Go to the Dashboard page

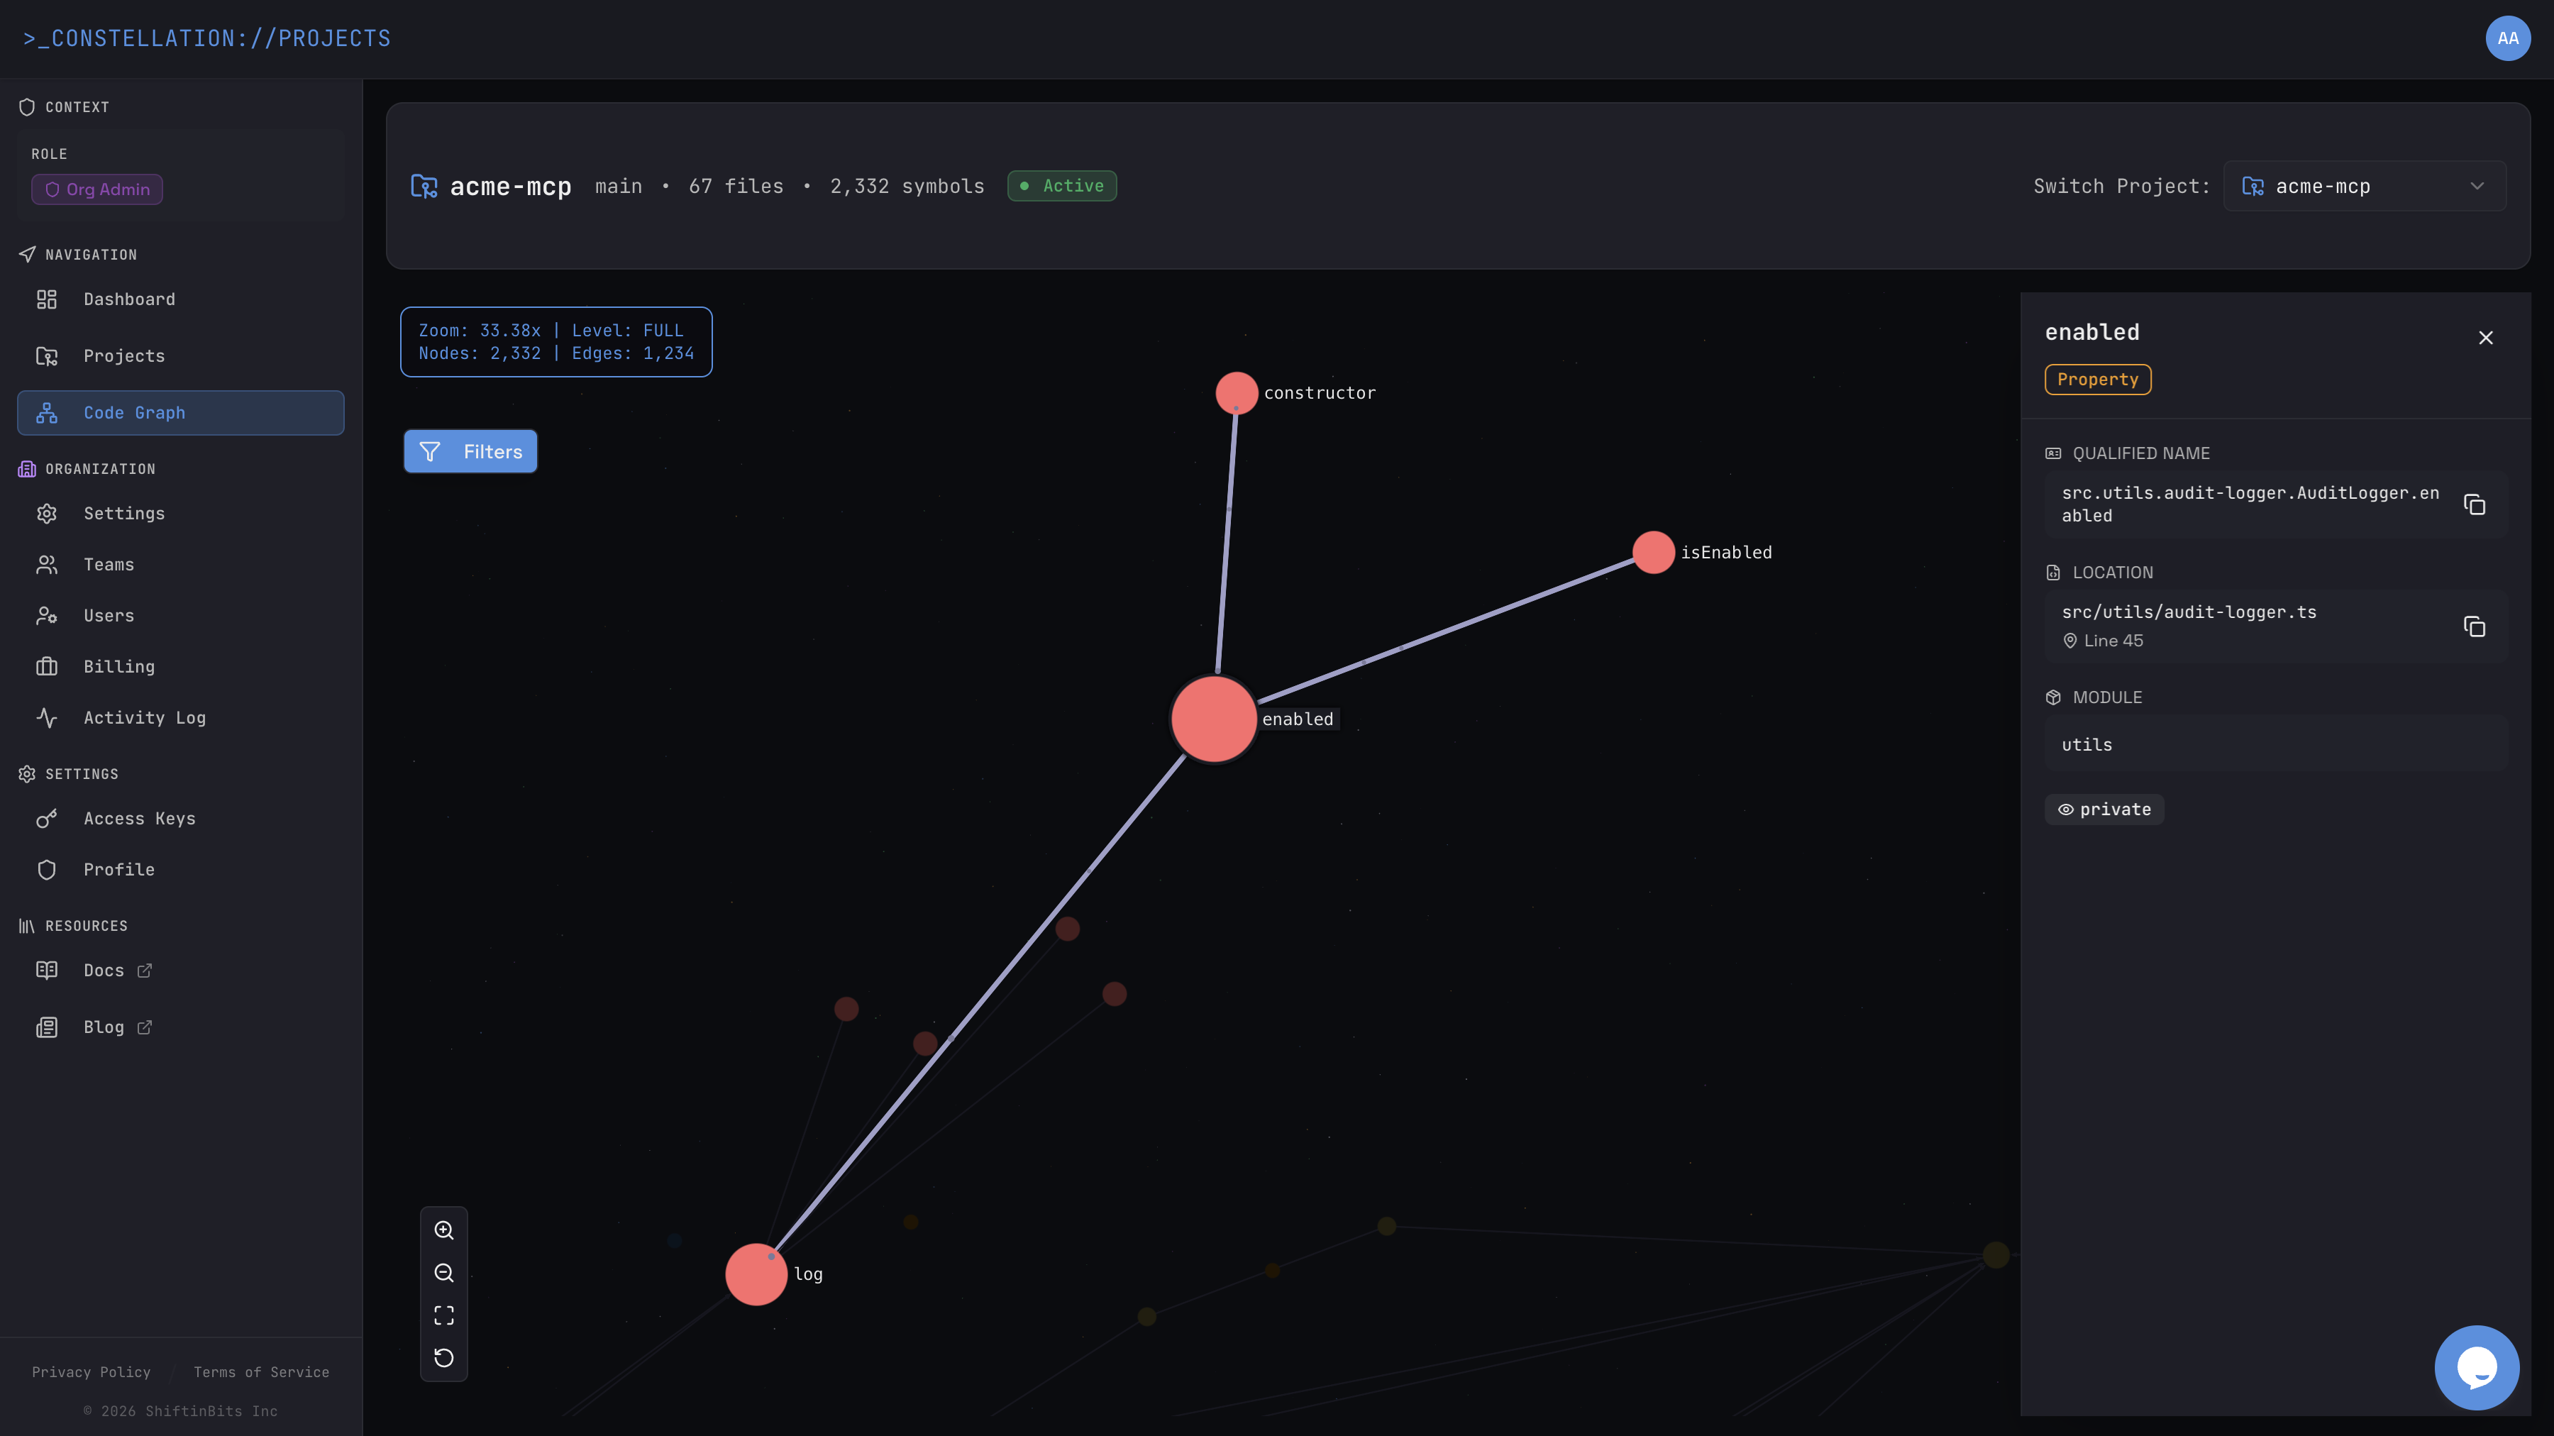point(129,299)
